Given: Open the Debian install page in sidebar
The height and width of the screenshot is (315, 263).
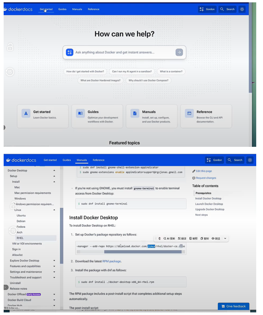Looking at the screenshot, I should point(21,221).
